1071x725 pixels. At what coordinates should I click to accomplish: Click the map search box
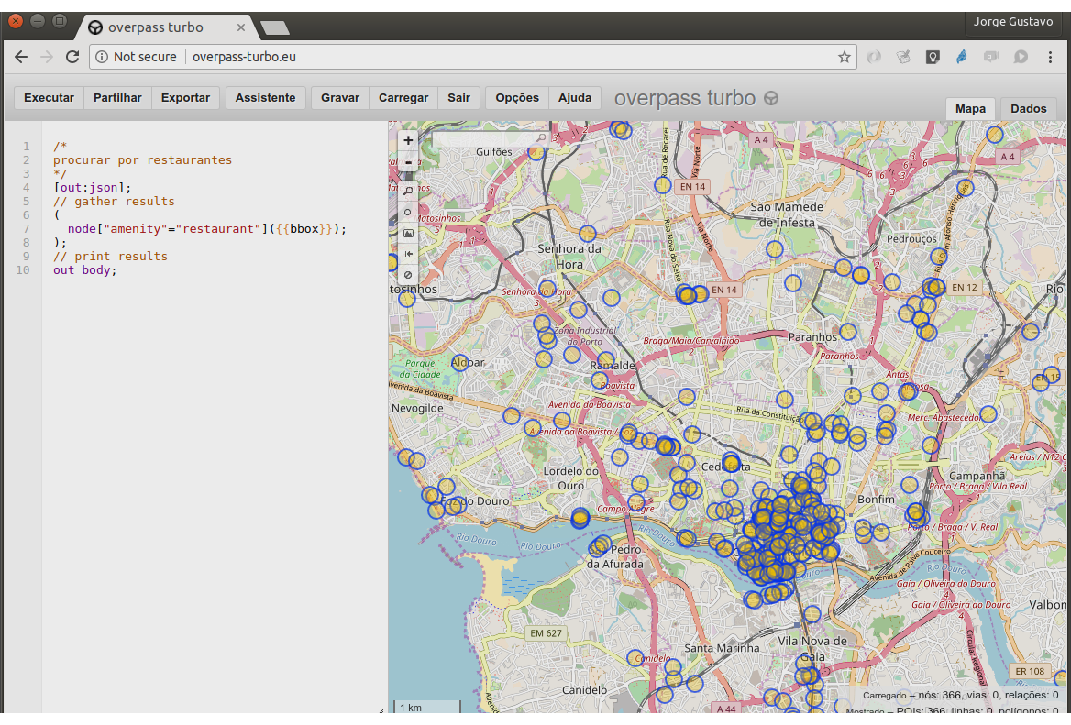(483, 139)
